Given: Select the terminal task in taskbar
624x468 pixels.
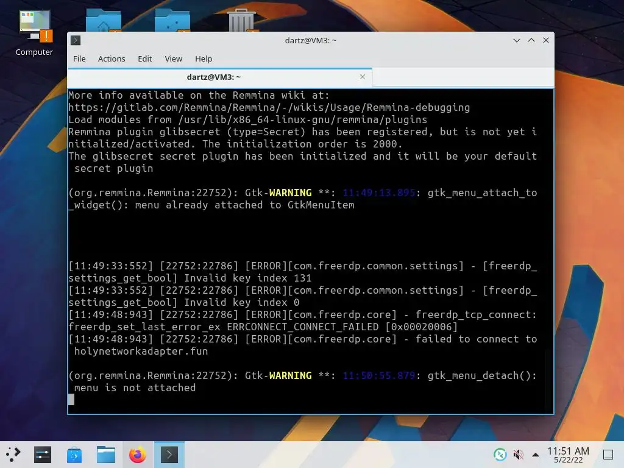Looking at the screenshot, I should (169, 455).
